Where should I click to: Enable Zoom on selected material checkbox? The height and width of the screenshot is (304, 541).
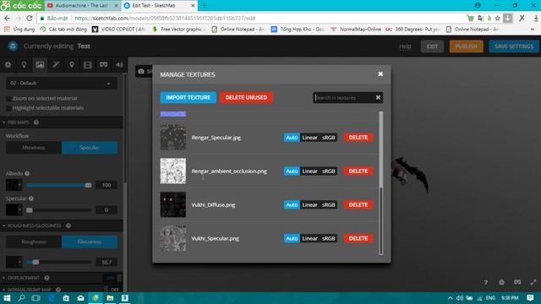[8, 99]
